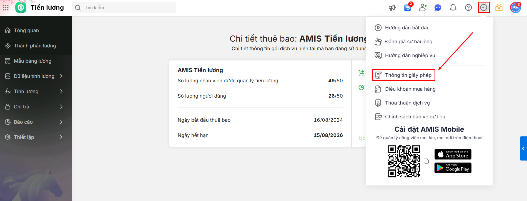Image resolution: width=527 pixels, height=201 pixels.
Task: Click the Số lượng người dùng label
Action: (x=202, y=96)
